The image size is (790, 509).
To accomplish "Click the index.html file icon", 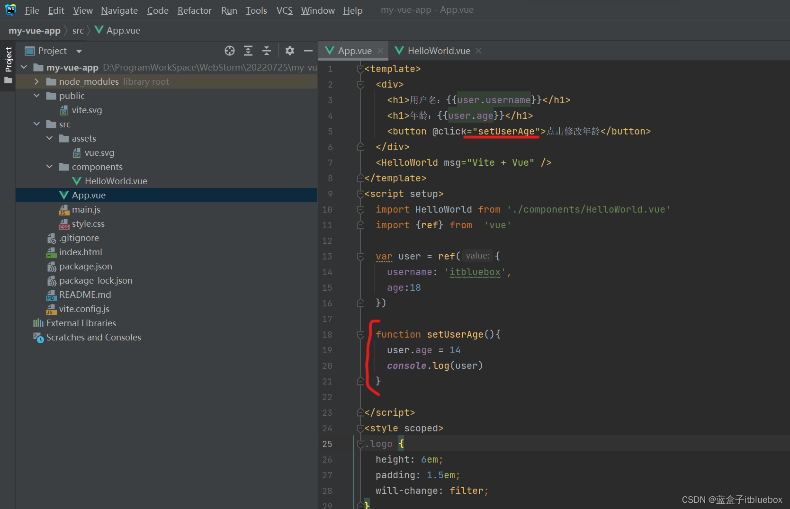I will (x=51, y=252).
